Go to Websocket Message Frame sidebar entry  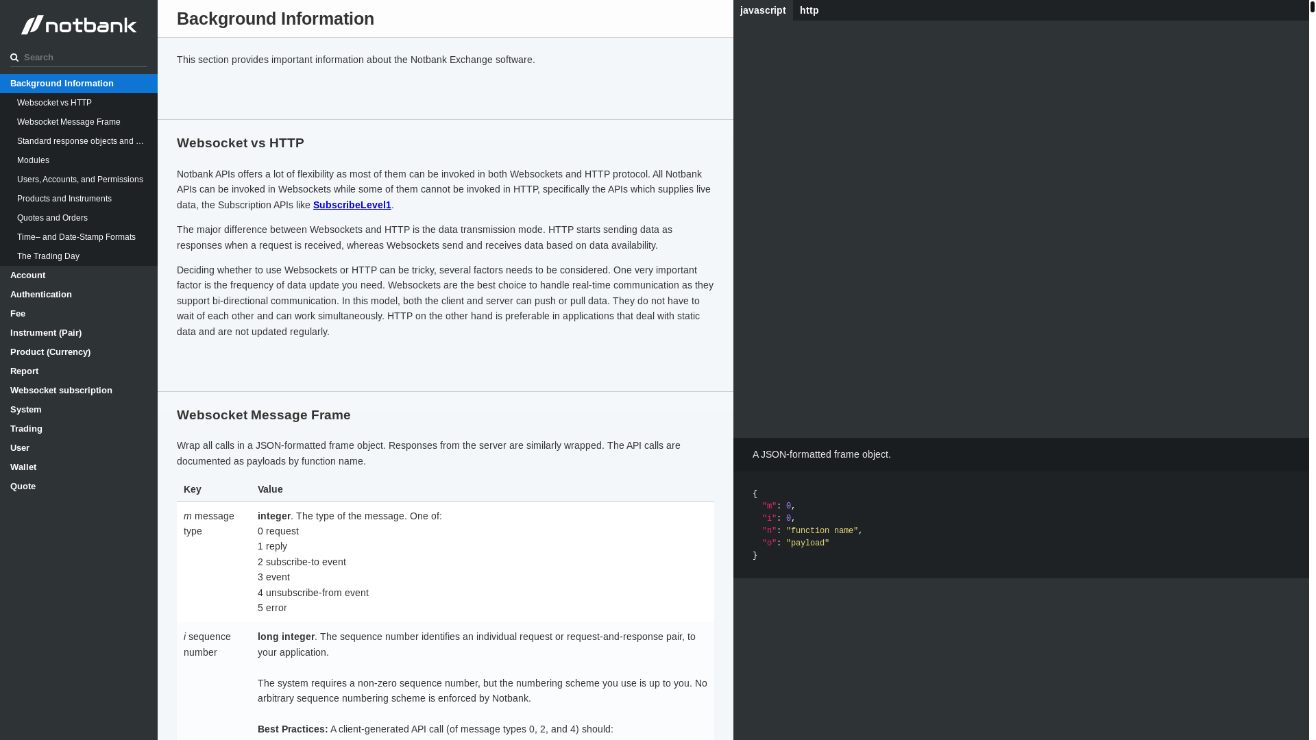[79, 122]
